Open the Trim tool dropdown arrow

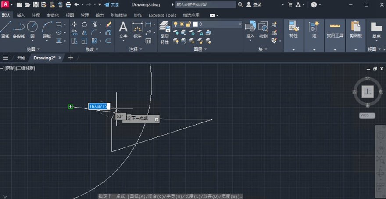point(100,24)
